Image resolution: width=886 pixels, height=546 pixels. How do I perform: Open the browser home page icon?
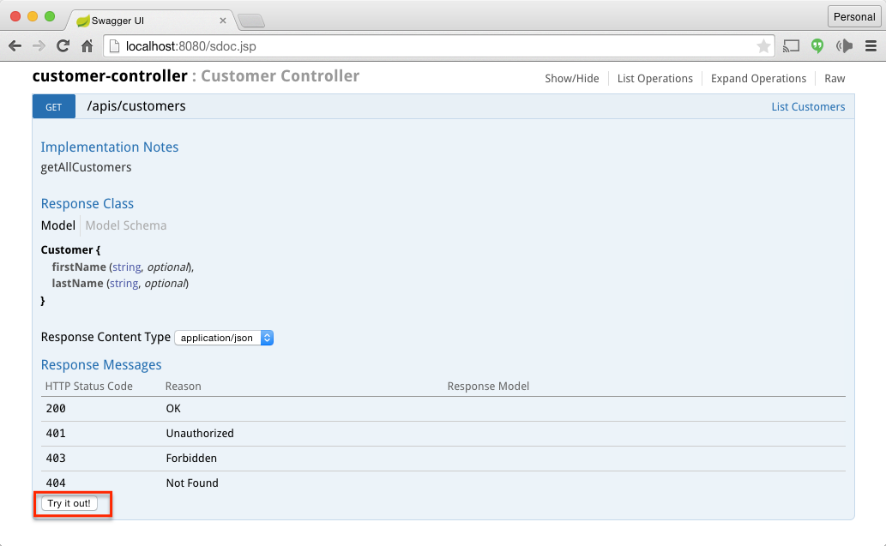coord(87,46)
